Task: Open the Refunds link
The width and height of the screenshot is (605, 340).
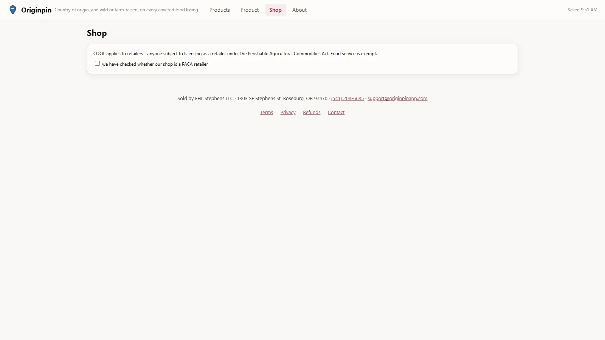Action: coord(312,113)
